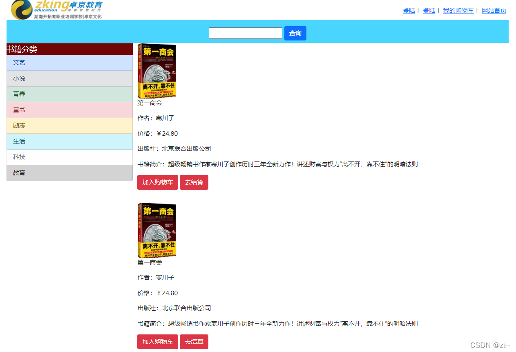Select the 童书 category

[x=69, y=110]
